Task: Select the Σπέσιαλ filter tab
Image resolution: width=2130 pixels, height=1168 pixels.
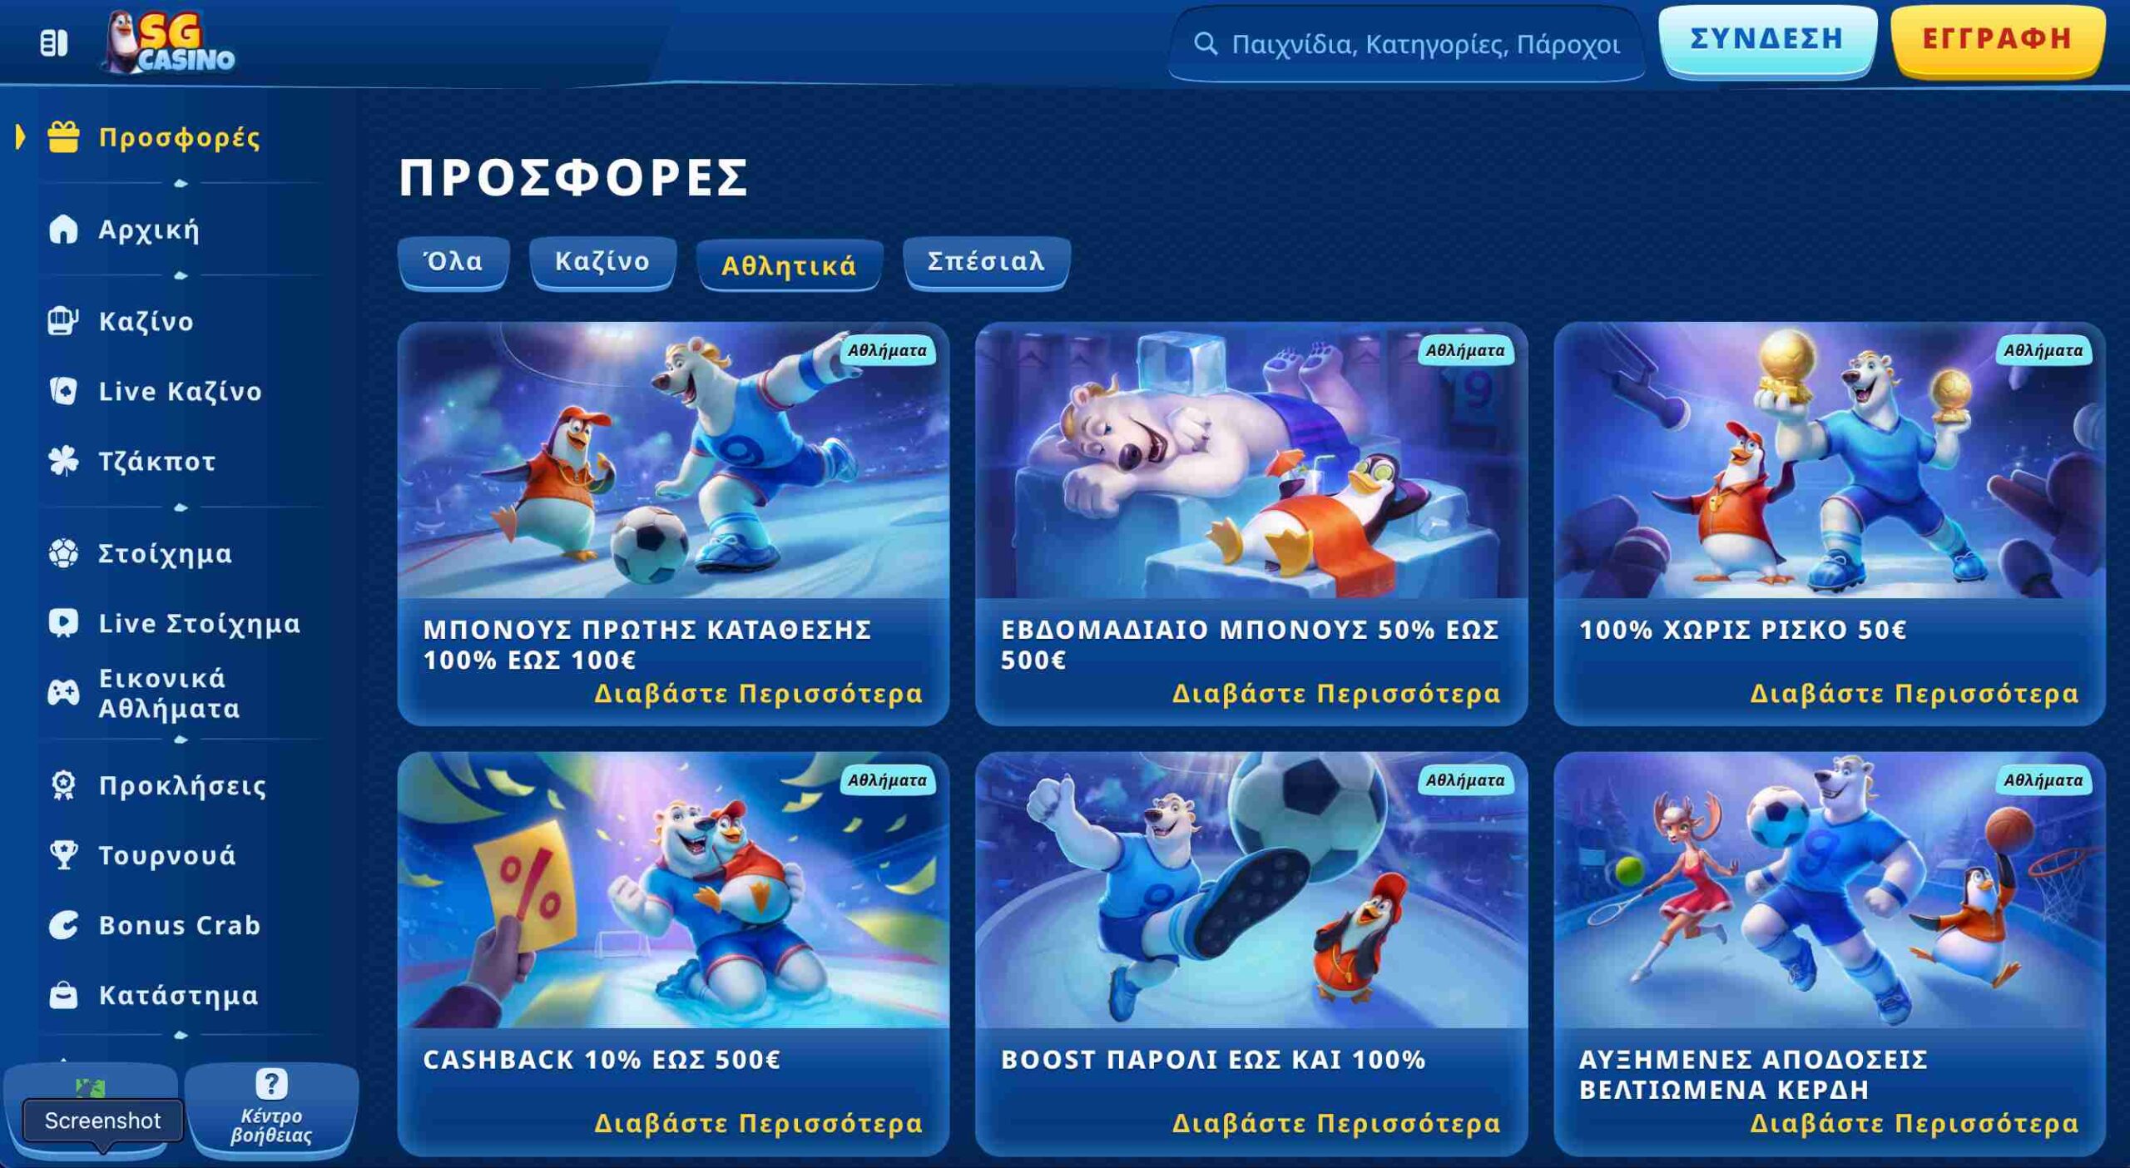Action: 986,262
